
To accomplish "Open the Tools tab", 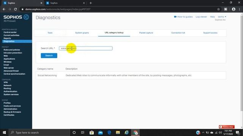I will point(50,33).
